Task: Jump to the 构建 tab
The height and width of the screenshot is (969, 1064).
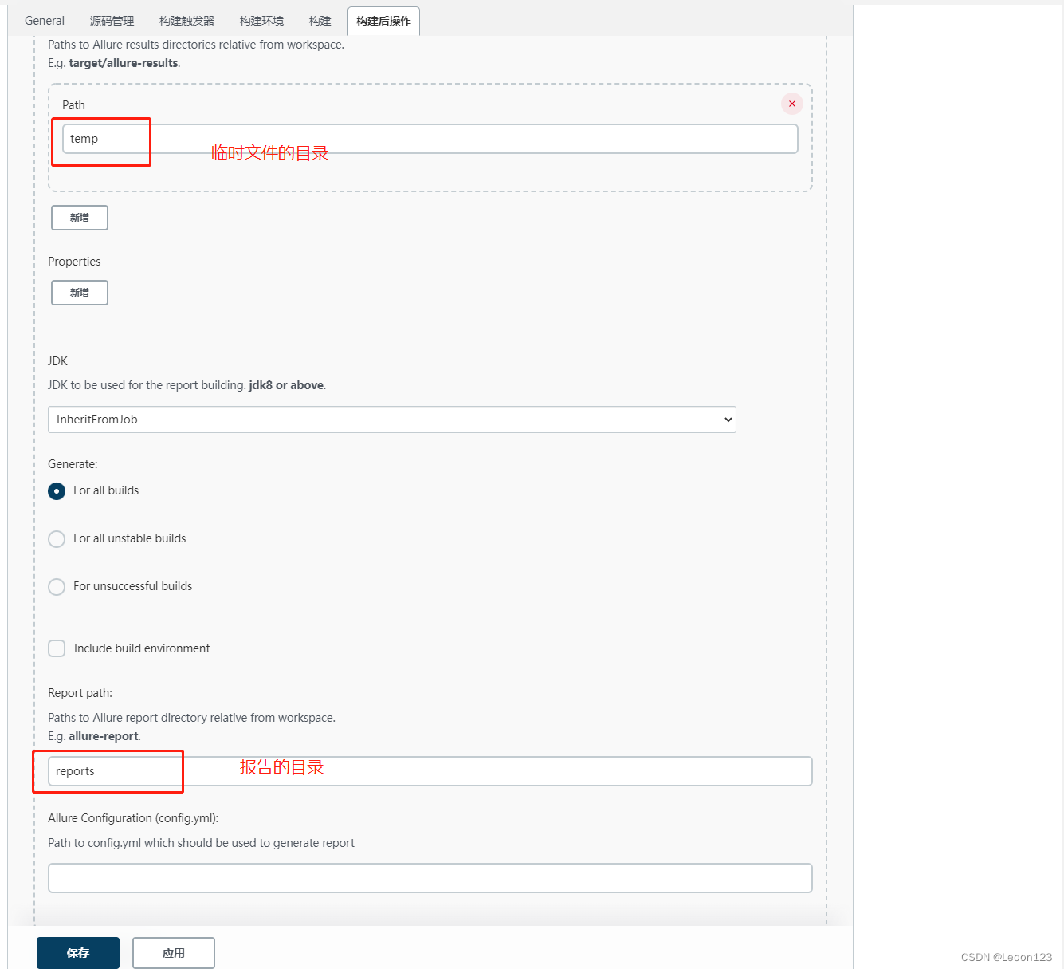Action: (x=320, y=21)
